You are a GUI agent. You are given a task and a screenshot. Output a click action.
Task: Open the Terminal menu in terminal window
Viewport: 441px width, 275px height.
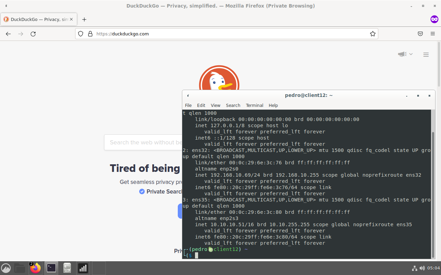click(x=254, y=105)
